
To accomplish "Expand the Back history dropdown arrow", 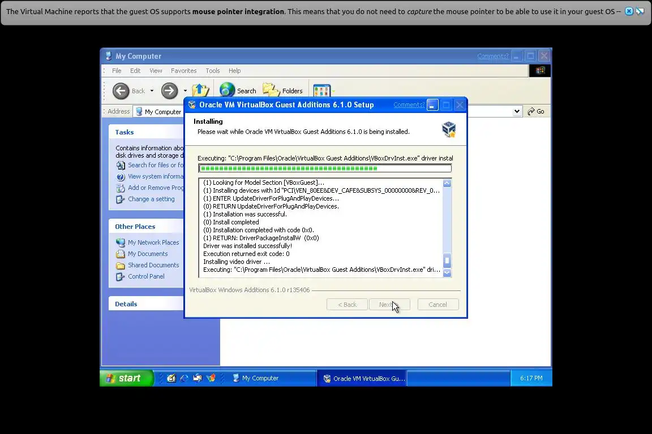I will [x=152, y=91].
